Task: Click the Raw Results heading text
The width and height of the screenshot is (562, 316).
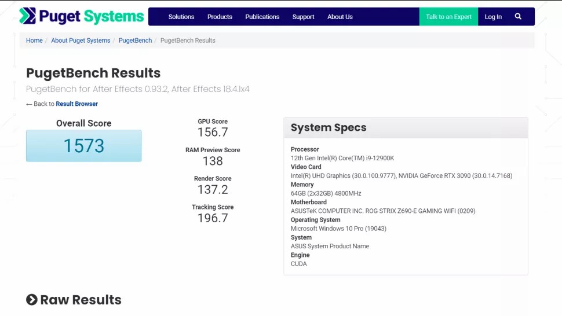Action: (81, 300)
